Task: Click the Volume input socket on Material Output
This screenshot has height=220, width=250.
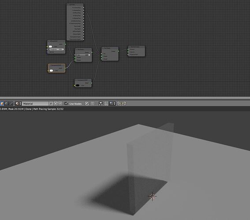Action: point(128,52)
